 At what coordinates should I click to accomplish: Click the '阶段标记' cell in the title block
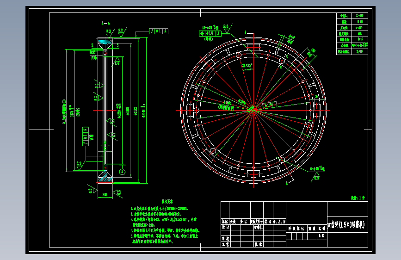(x=296, y=228)
